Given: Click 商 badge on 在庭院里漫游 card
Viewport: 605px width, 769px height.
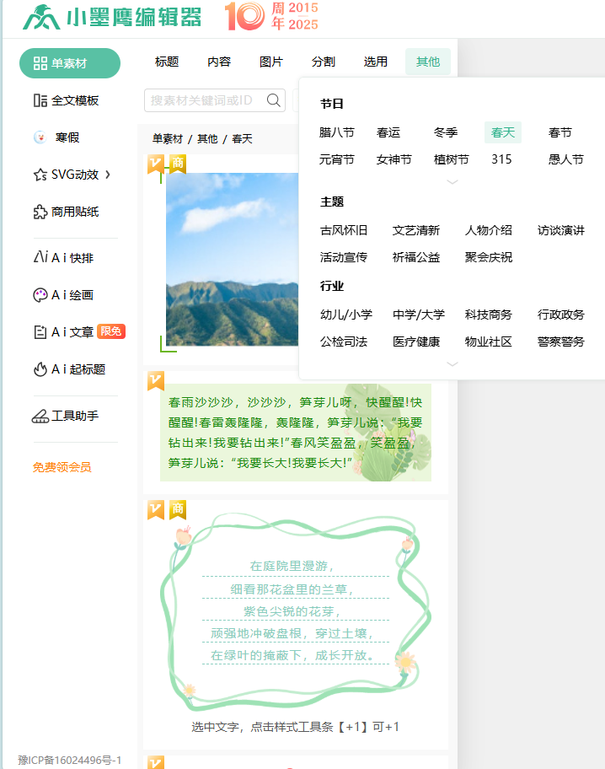Looking at the screenshot, I should click(178, 510).
